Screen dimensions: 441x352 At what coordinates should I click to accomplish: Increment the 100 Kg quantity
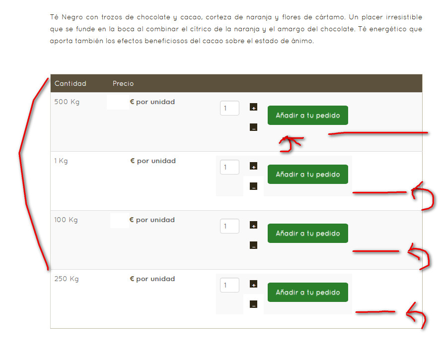253,225
